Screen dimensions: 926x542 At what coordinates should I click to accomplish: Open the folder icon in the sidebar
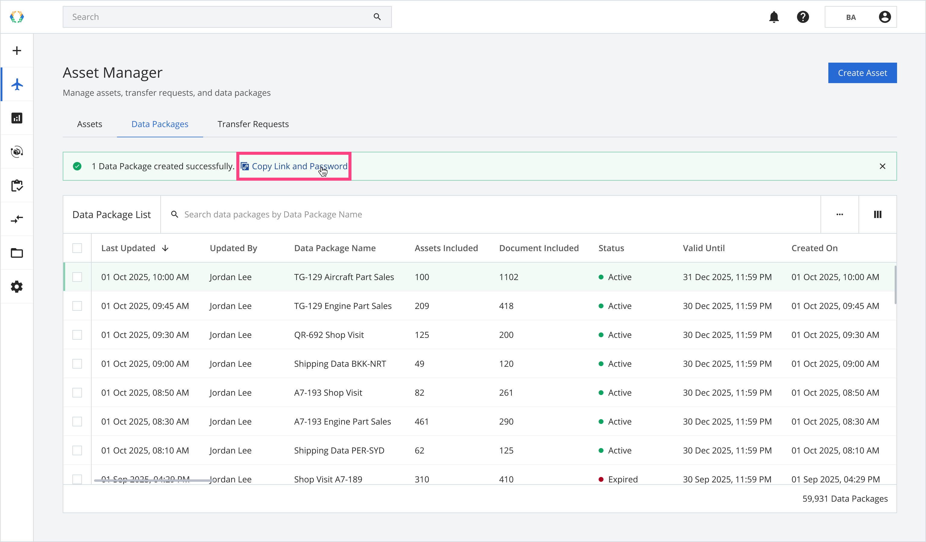click(17, 253)
